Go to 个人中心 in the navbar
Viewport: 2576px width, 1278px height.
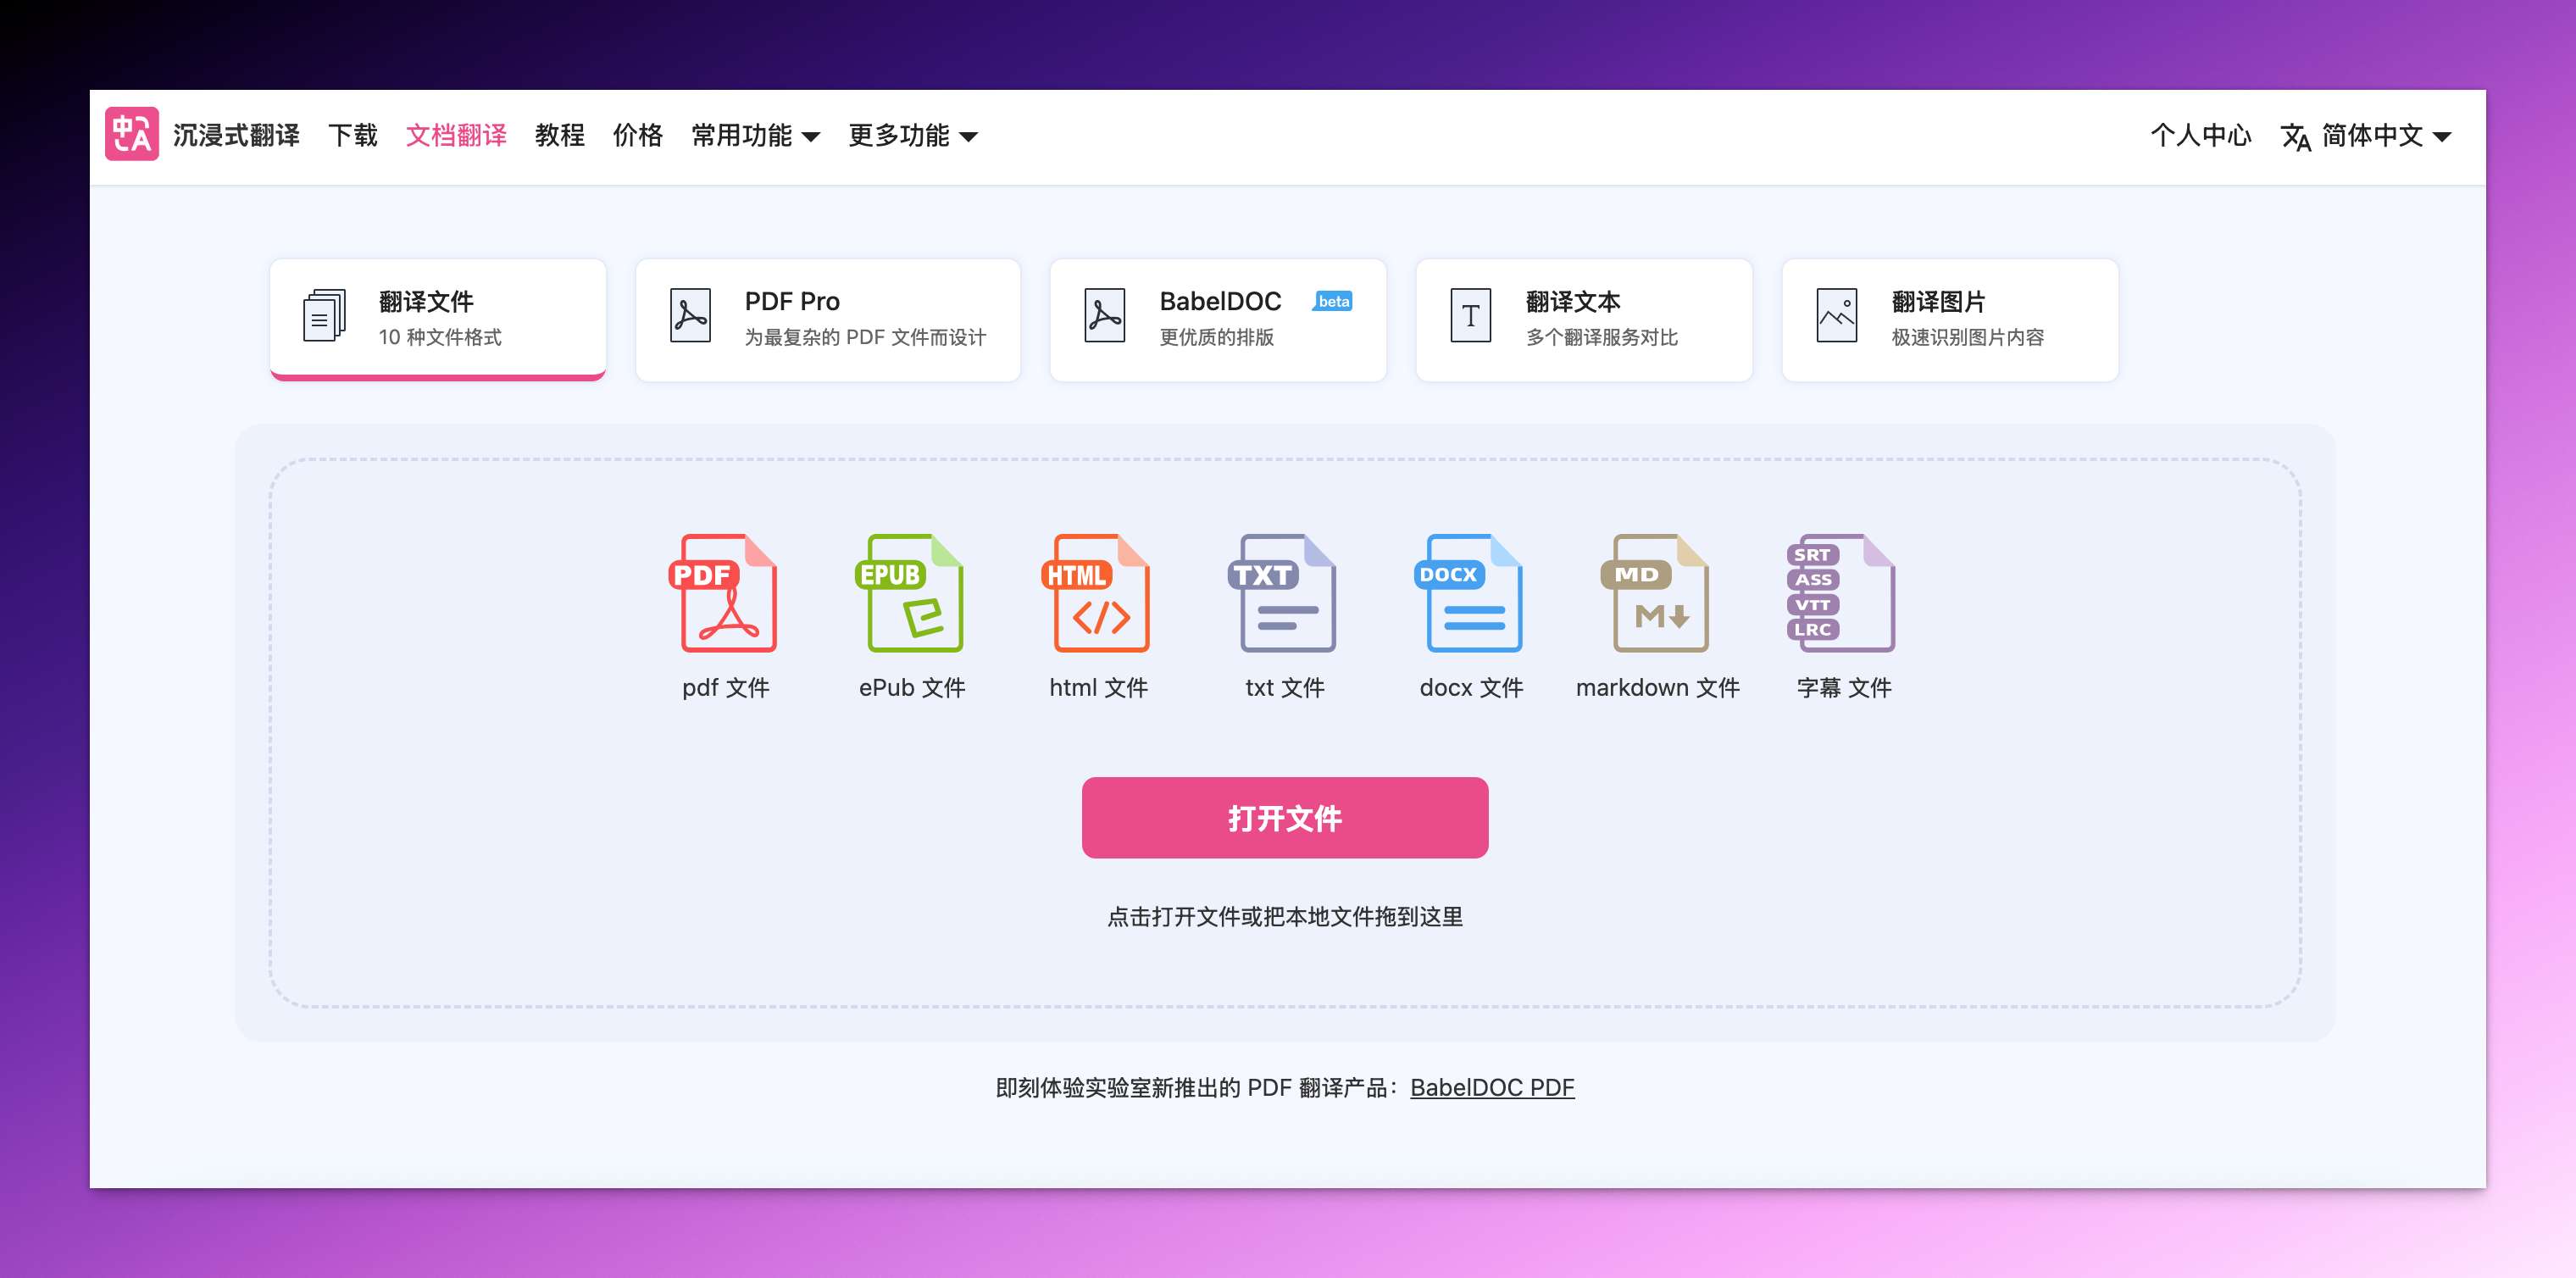click(x=2200, y=135)
